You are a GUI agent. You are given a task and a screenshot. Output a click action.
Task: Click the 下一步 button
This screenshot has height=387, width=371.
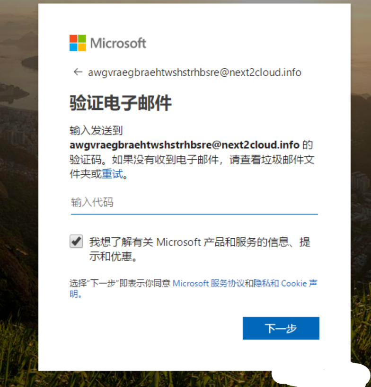pos(281,328)
